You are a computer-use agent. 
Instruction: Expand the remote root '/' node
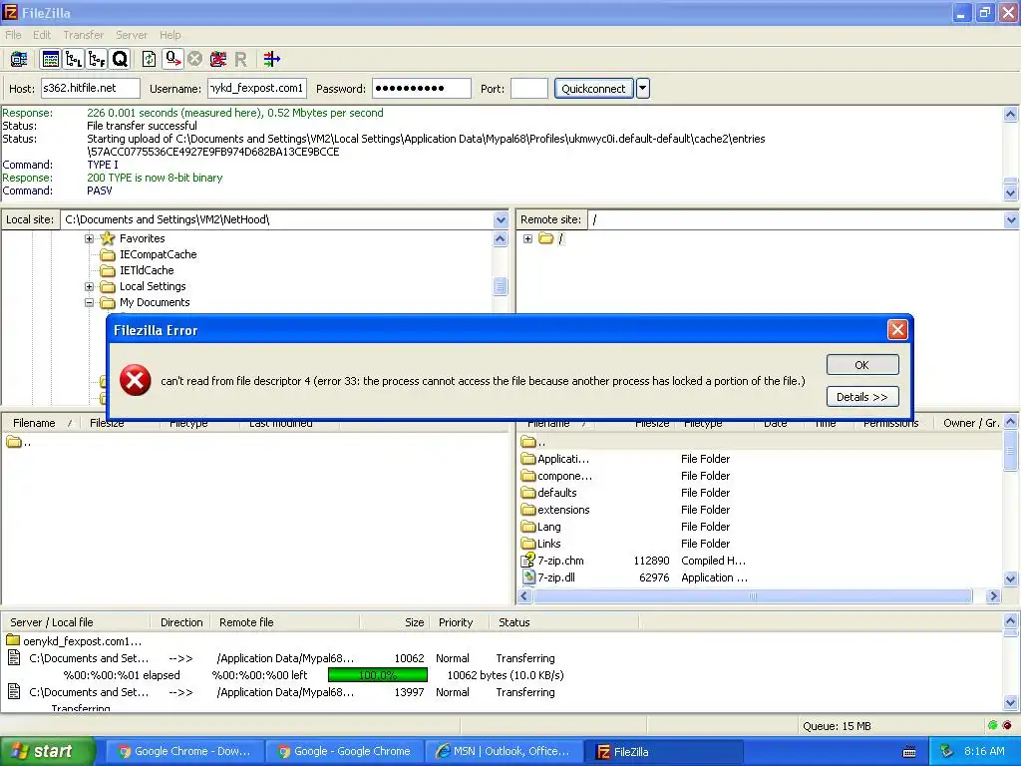click(528, 238)
